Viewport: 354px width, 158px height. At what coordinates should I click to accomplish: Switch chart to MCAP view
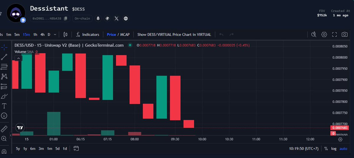tap(125, 35)
